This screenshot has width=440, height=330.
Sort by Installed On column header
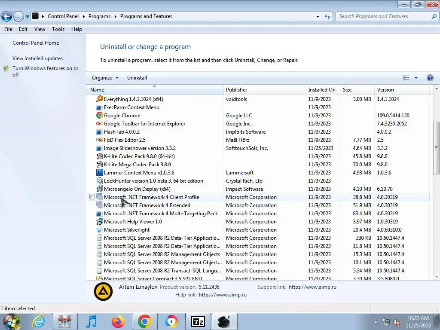pos(323,89)
